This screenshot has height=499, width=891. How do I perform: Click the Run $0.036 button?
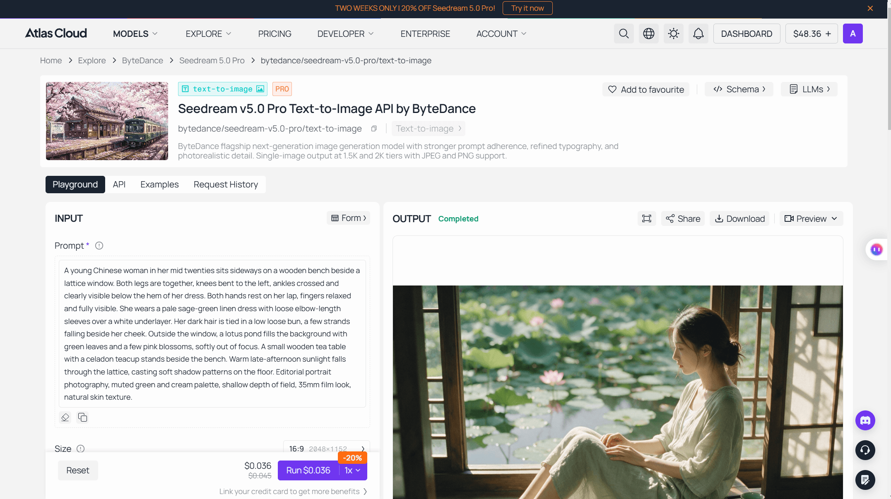(x=308, y=470)
